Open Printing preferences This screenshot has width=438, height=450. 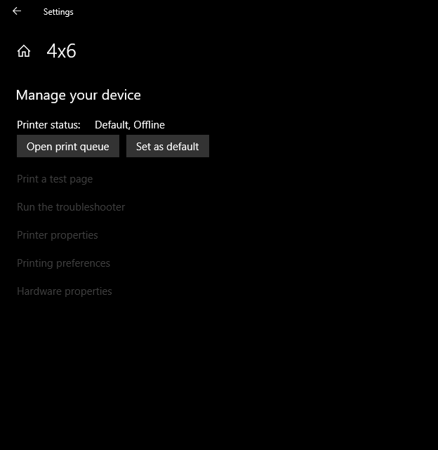pyautogui.click(x=63, y=263)
